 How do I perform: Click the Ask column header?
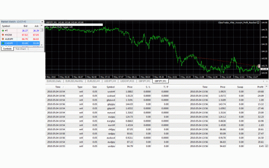click(x=37, y=26)
